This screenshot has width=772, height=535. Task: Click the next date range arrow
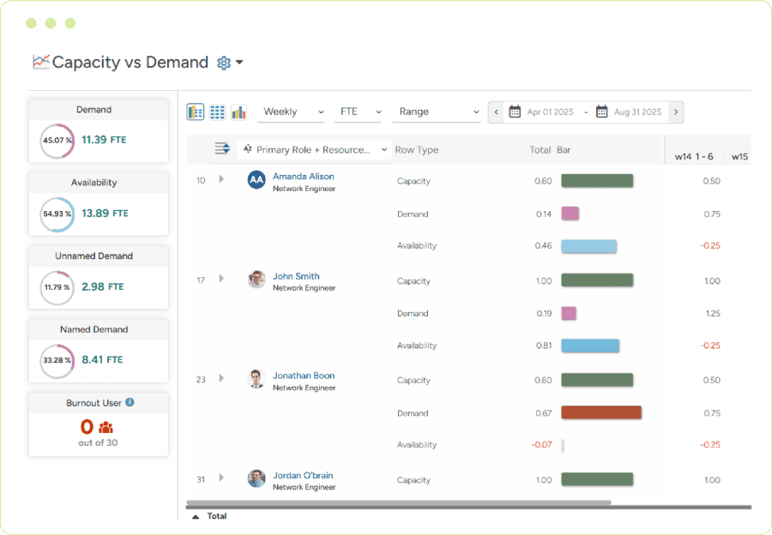pos(677,111)
